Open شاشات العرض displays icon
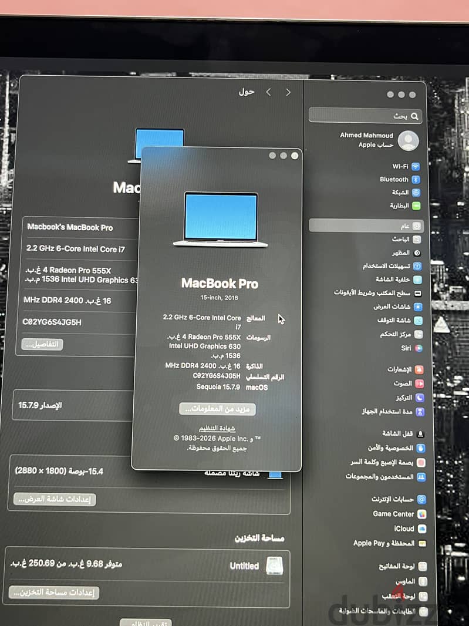The image size is (469, 626). 417,307
